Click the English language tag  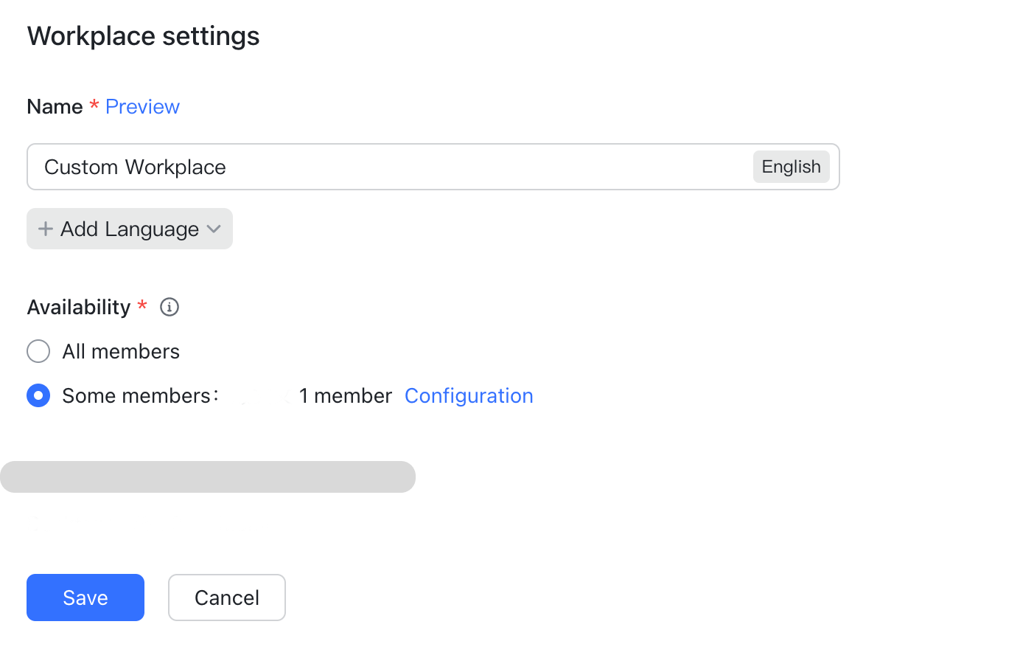click(791, 167)
